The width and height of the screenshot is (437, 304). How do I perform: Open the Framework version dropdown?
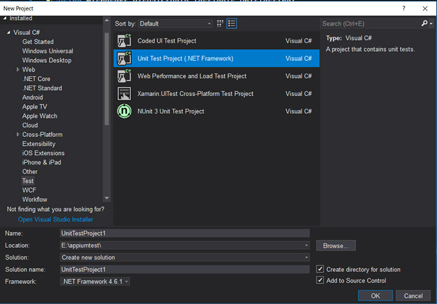click(95, 281)
